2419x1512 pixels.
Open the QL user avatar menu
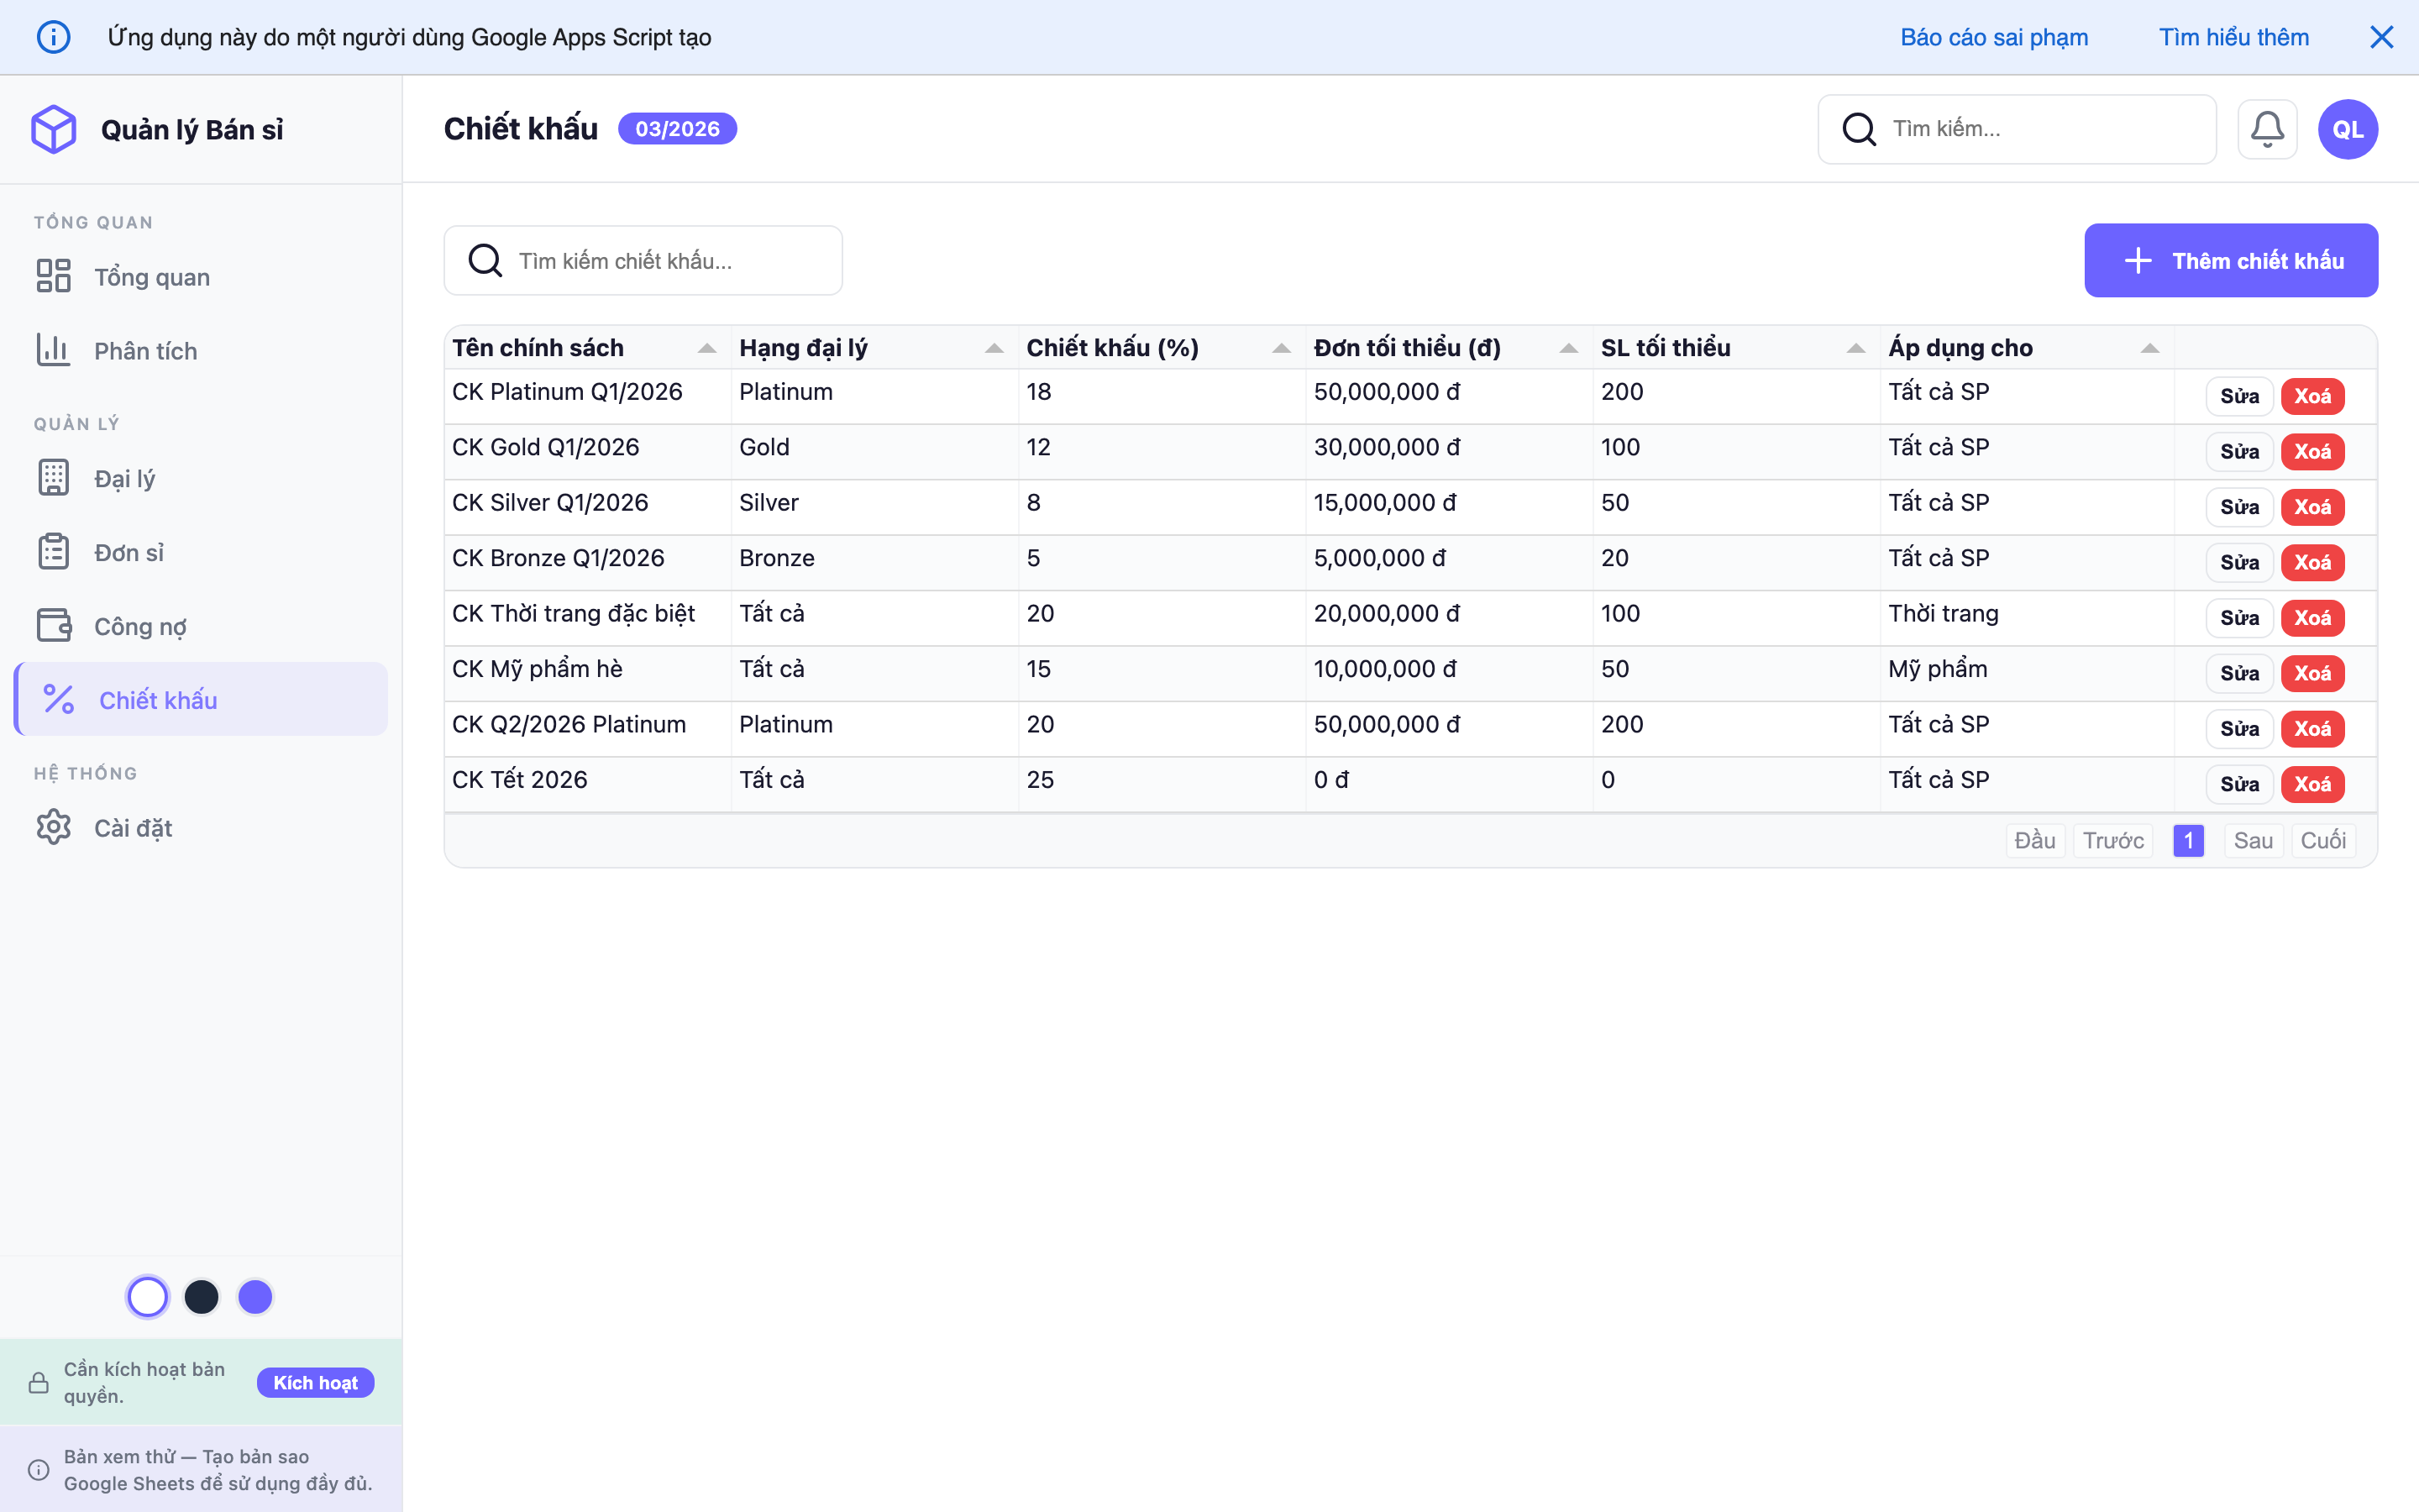(x=2347, y=129)
